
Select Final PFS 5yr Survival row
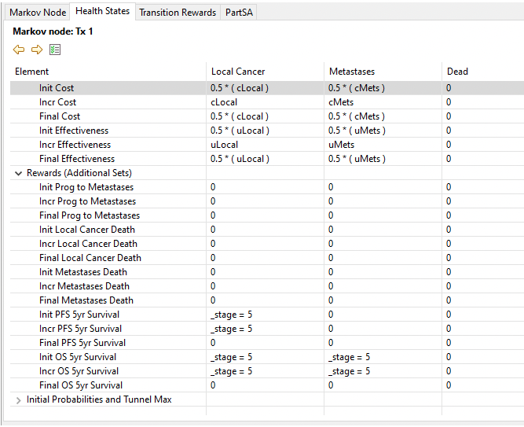click(x=267, y=343)
